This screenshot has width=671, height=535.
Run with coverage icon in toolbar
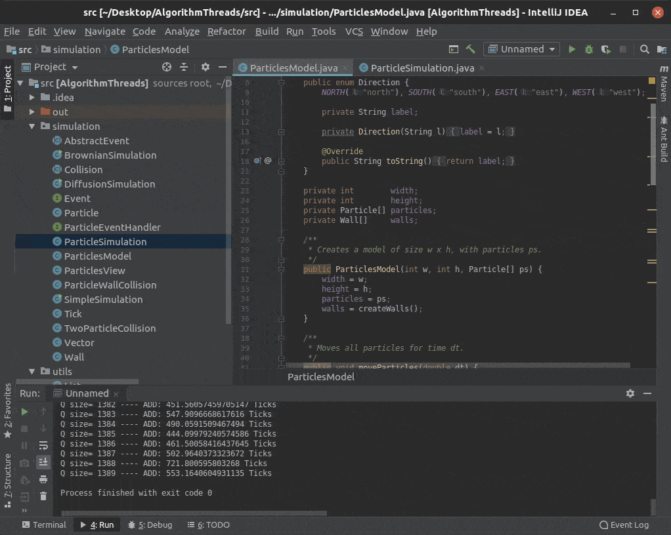[x=605, y=49]
